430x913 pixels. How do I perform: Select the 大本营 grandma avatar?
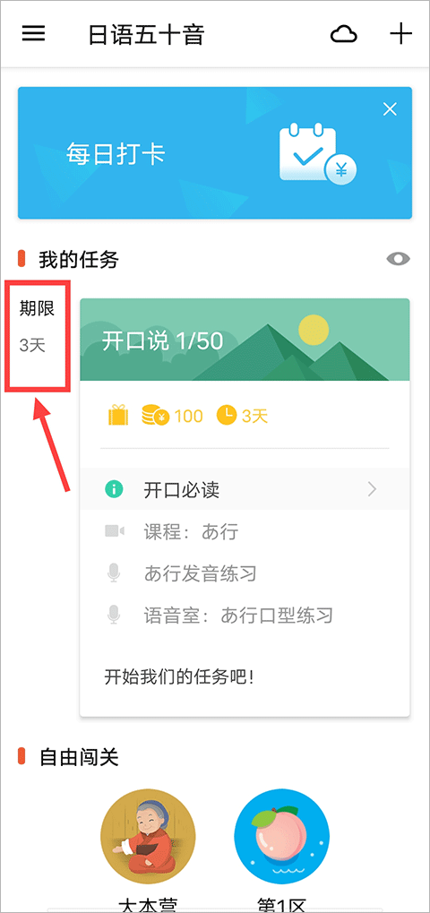tap(148, 837)
